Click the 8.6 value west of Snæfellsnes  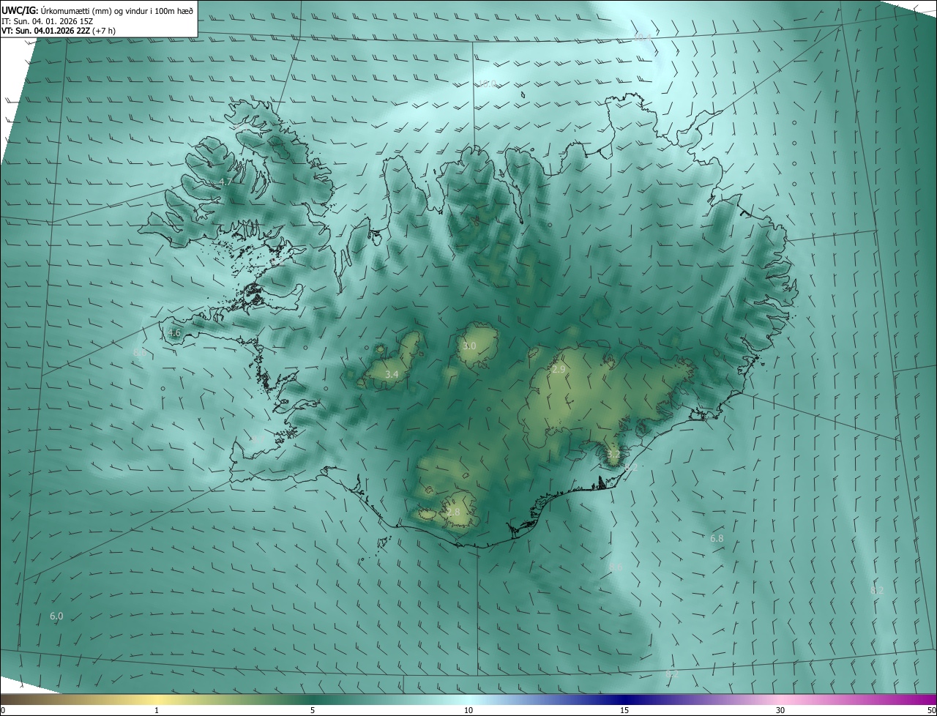coord(138,353)
